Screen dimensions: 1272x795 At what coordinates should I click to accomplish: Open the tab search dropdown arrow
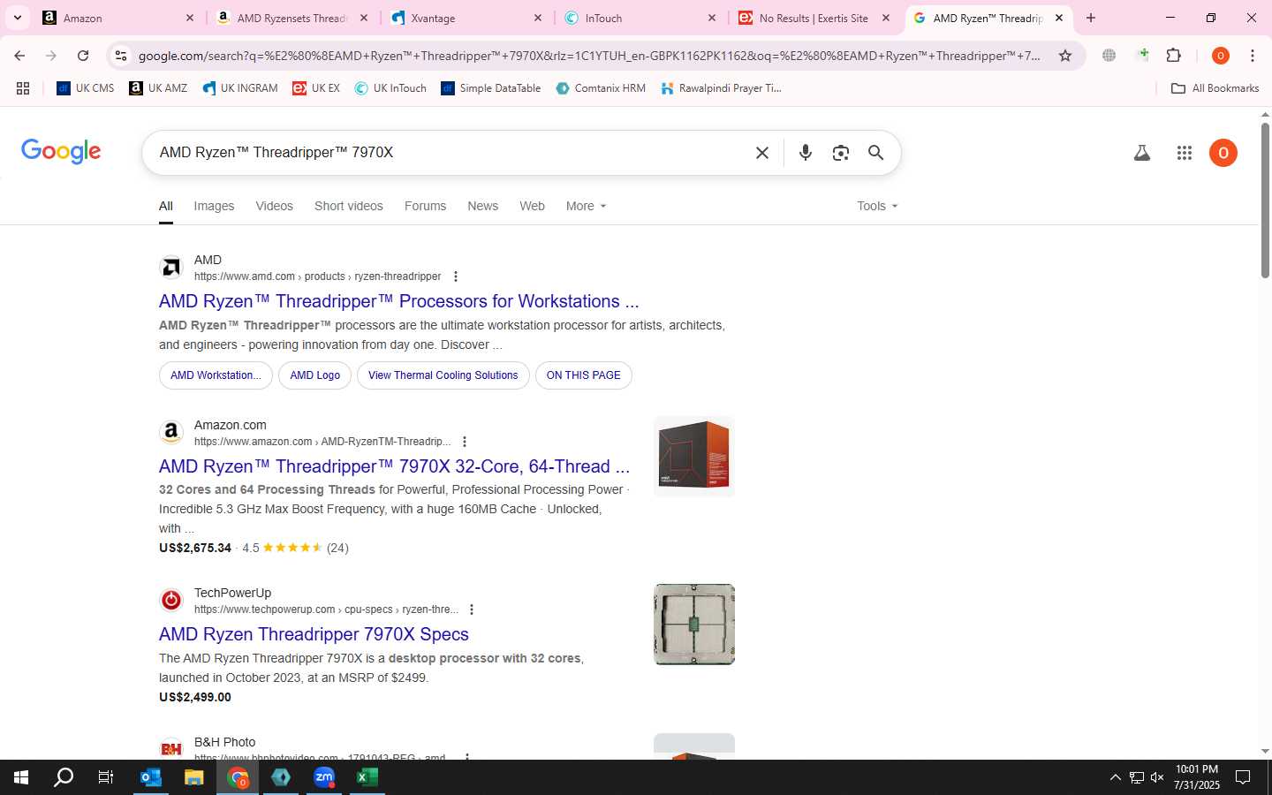click(18, 18)
